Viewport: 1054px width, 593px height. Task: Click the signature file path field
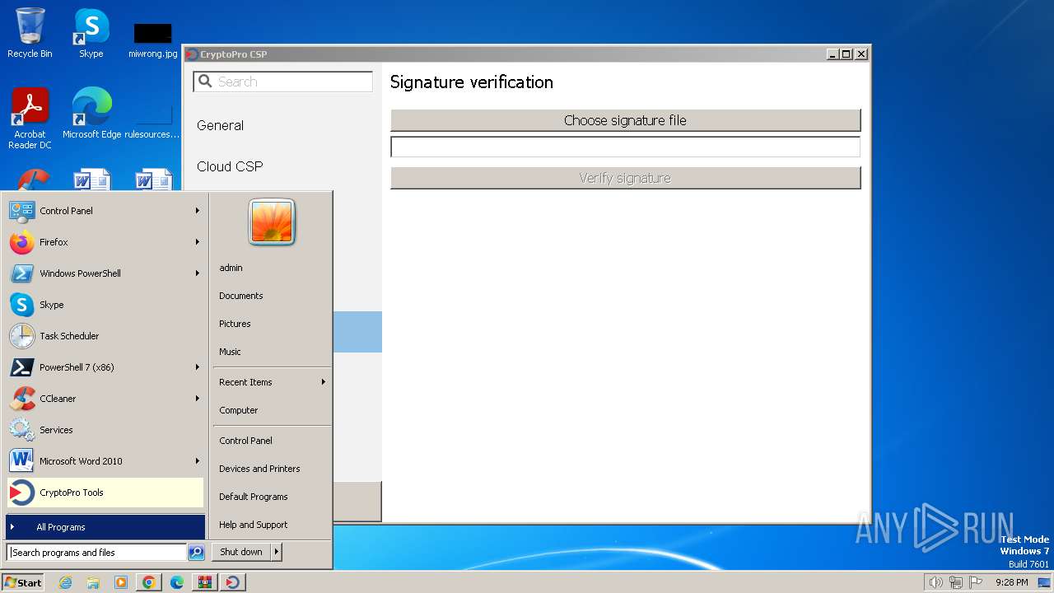(626, 147)
